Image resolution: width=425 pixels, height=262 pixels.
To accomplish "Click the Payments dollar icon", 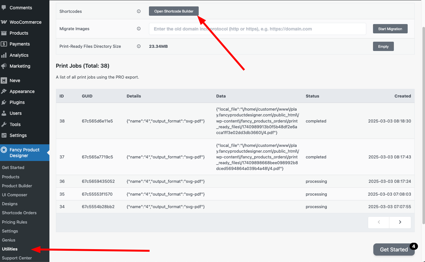I will [4, 44].
